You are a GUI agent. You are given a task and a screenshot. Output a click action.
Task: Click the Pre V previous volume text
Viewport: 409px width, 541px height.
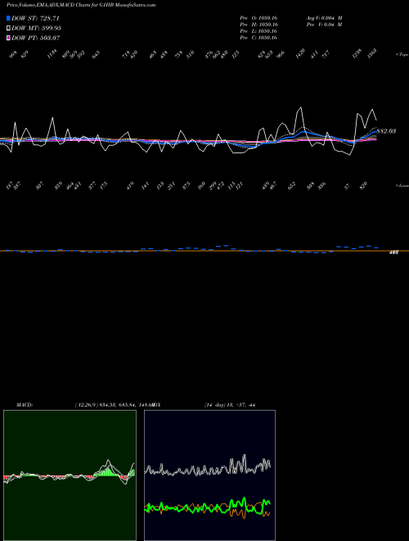tap(324, 25)
